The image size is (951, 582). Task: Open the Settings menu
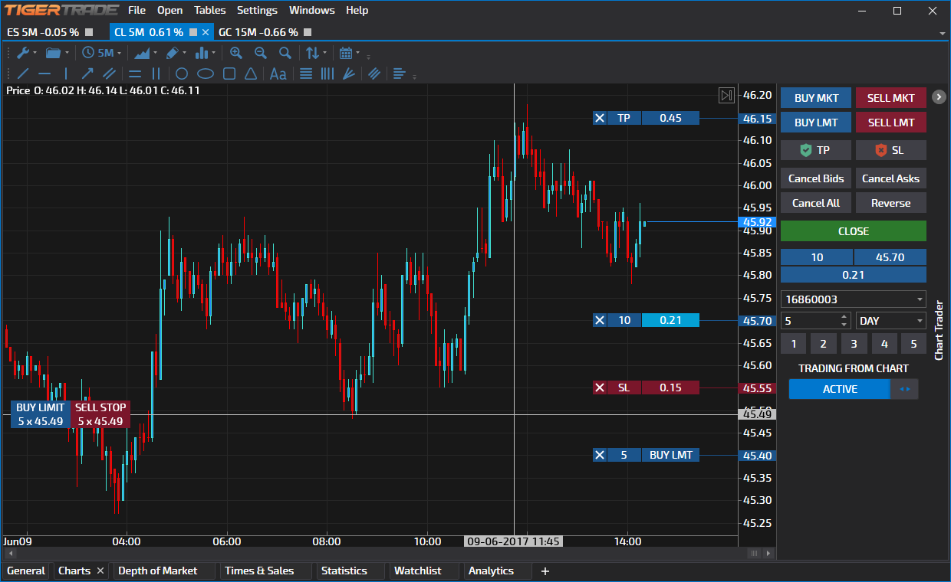pos(257,10)
